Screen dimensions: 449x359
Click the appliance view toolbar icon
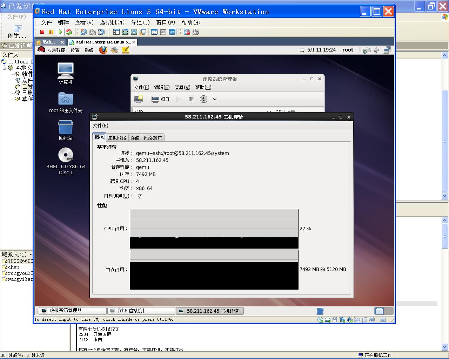coord(163,32)
